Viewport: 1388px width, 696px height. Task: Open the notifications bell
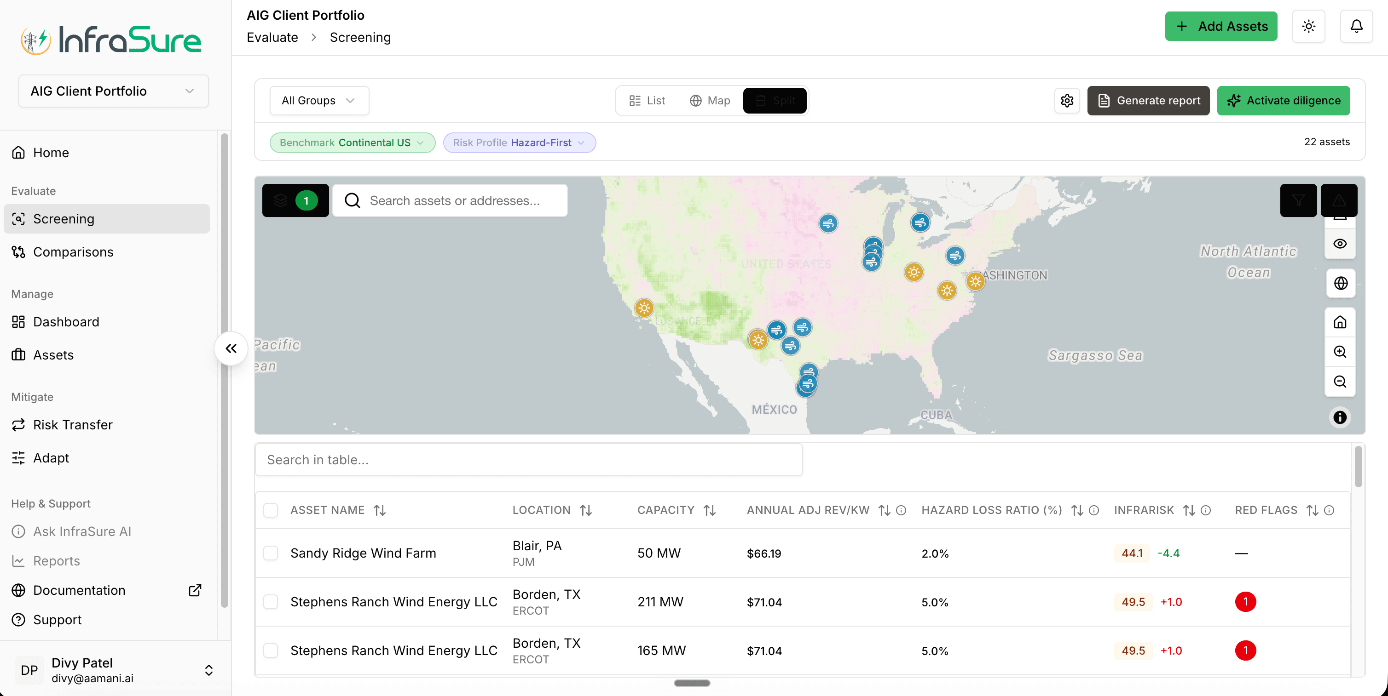[x=1356, y=26]
